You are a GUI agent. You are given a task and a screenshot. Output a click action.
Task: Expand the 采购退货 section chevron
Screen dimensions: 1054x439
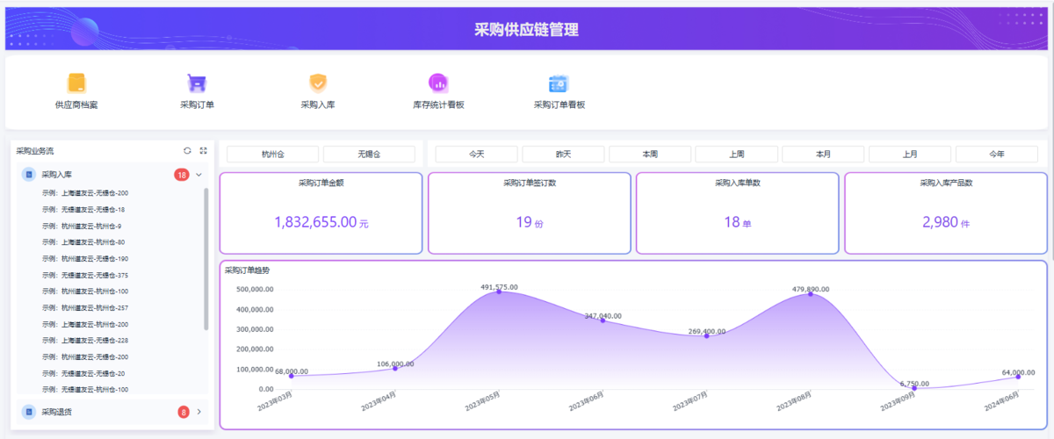pyautogui.click(x=199, y=412)
